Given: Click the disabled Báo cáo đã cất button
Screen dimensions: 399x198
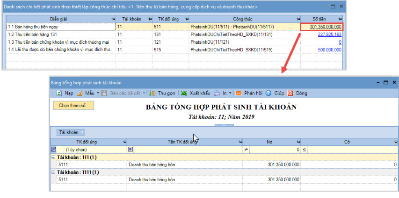Looking at the screenshot, I should 121,93.
